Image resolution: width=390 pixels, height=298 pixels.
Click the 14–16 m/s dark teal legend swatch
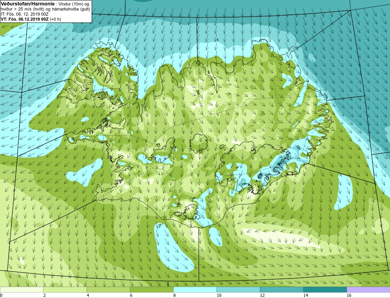pos(325,289)
